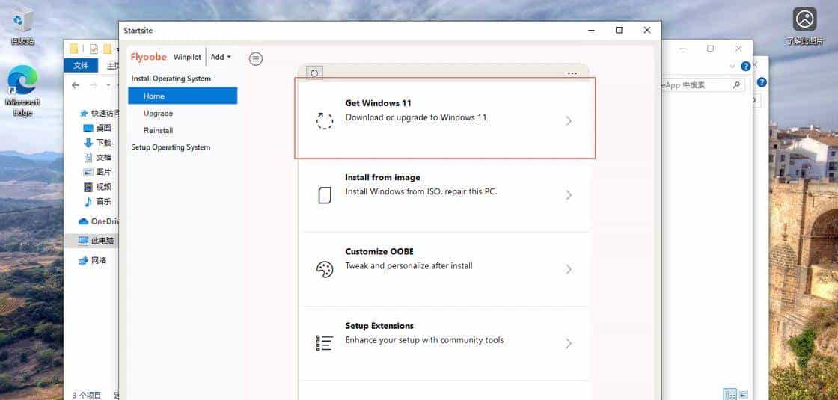Viewport: 838px width, 400px height.
Task: Open Setup Operating System section
Action: point(171,147)
